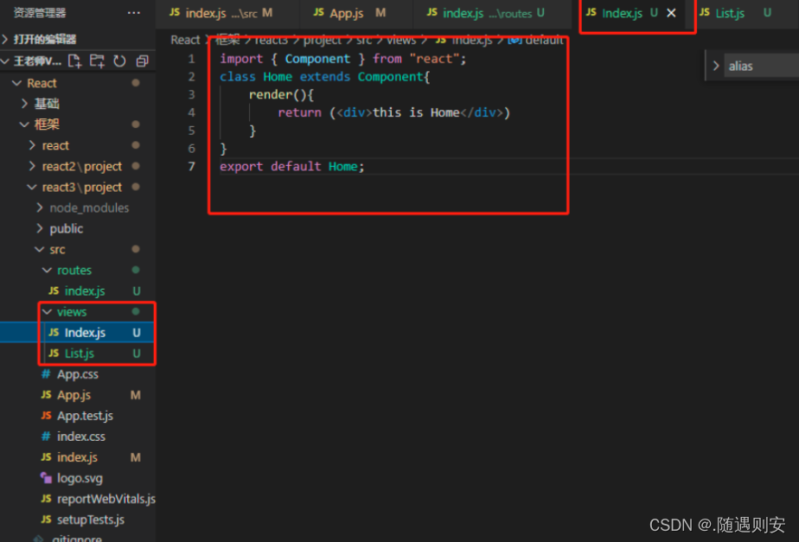799x542 pixels.
Task: Collapse the views folder
Action: coord(47,311)
